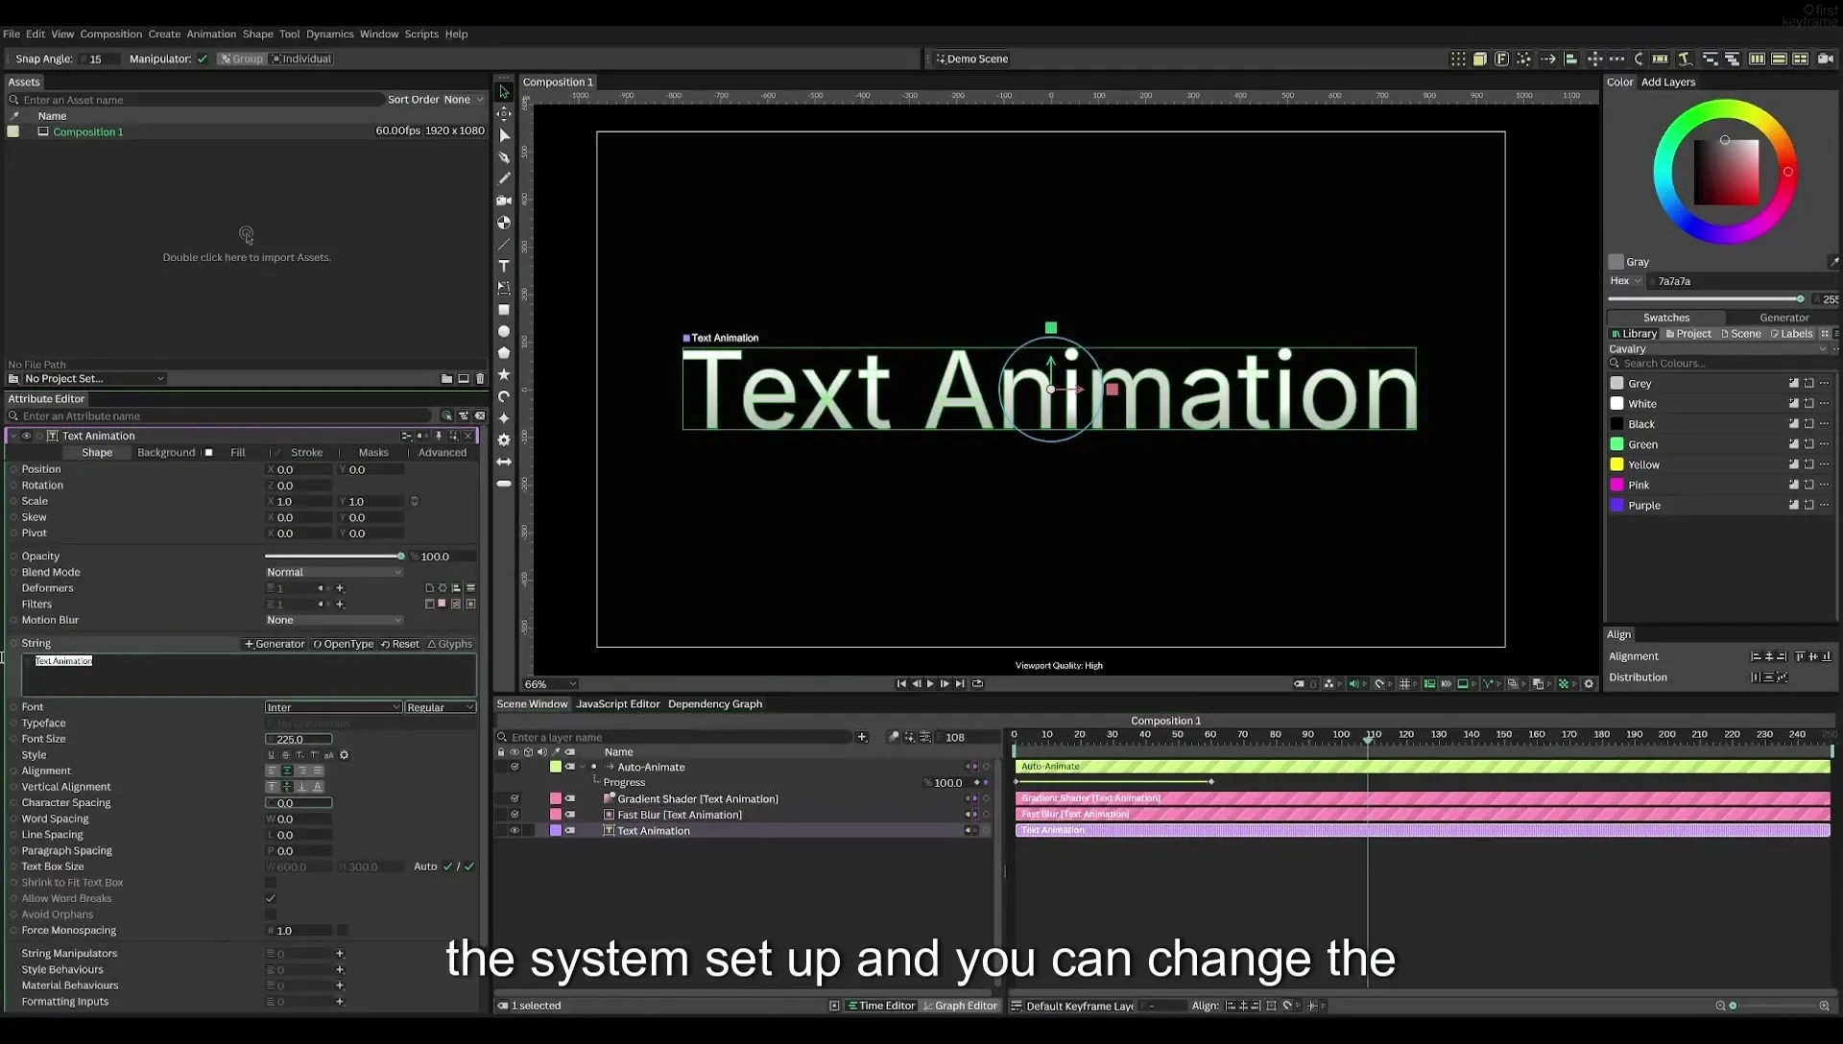The width and height of the screenshot is (1843, 1044).
Task: Toggle Gradient Shader layer enable checkmark
Action: [515, 798]
